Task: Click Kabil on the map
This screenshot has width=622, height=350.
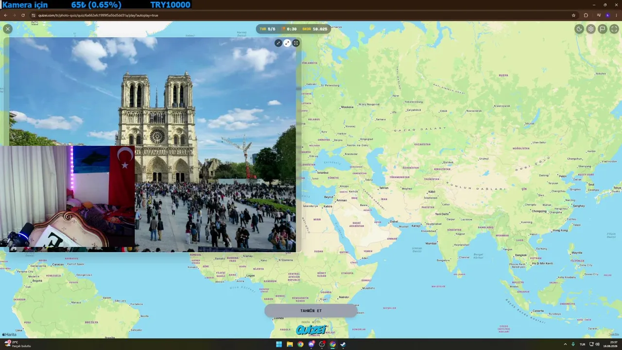Action: 432,192
